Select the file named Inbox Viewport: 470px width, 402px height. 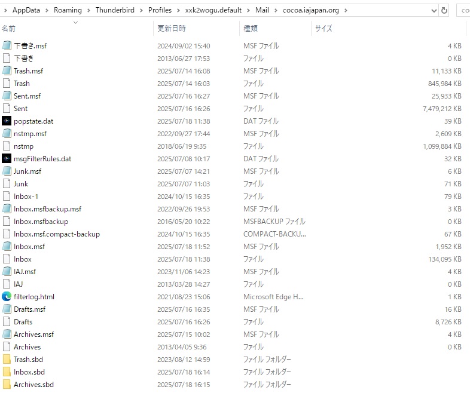23,259
